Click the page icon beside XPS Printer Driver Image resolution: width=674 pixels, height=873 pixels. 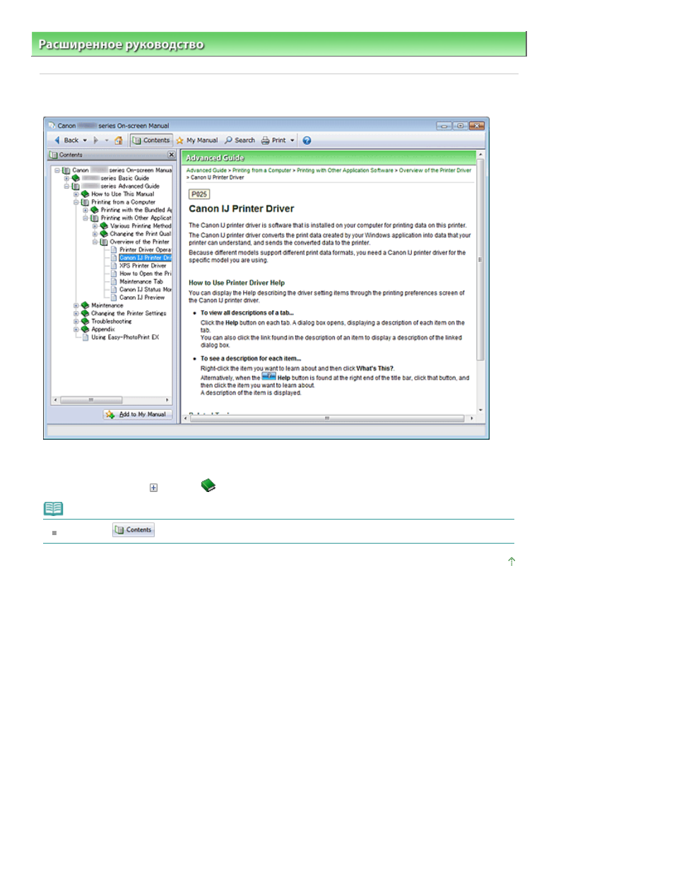pyautogui.click(x=114, y=266)
